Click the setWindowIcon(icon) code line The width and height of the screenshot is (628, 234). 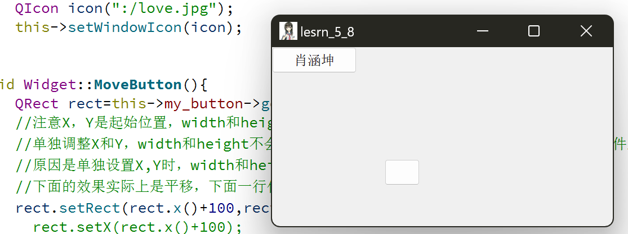click(128, 27)
